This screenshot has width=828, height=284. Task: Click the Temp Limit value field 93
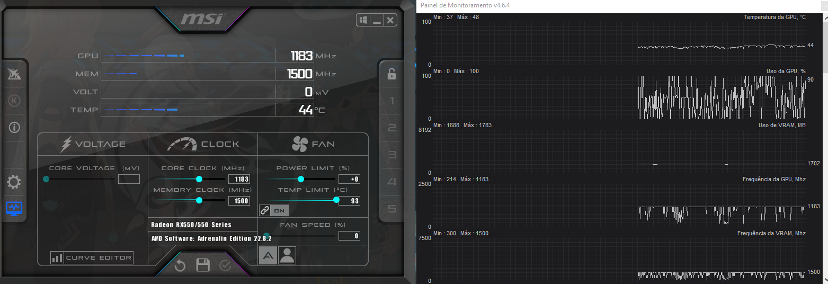(x=349, y=201)
